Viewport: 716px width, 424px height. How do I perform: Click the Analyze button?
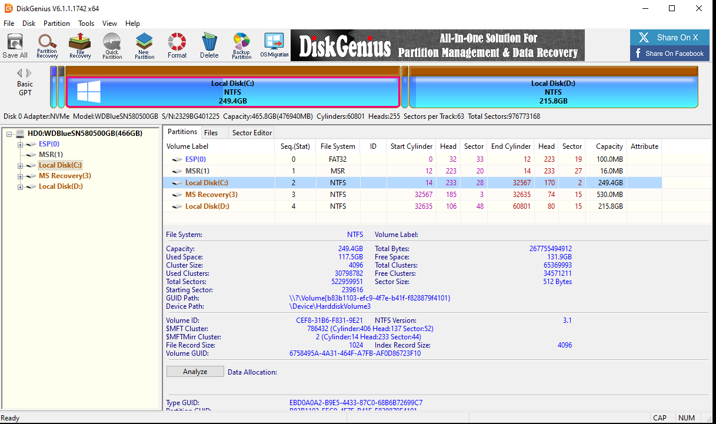195,371
